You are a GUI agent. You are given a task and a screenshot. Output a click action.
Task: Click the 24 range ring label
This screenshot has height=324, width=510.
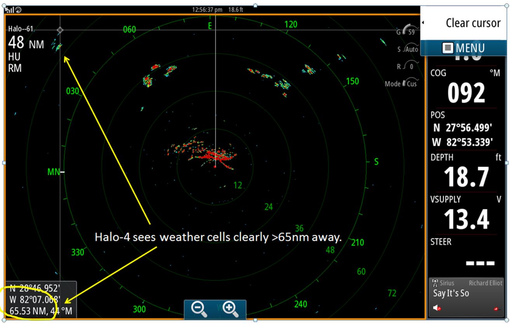point(268,207)
